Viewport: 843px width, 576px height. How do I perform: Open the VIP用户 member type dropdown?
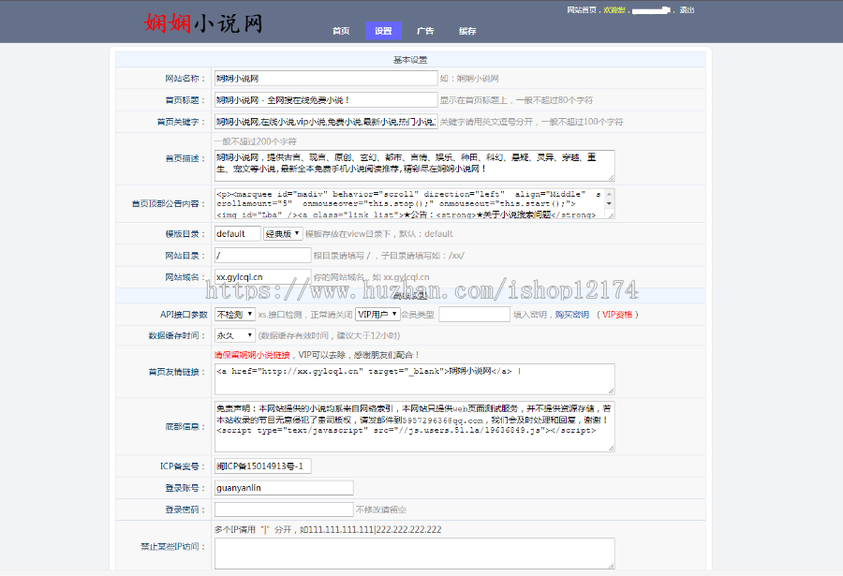click(x=377, y=314)
